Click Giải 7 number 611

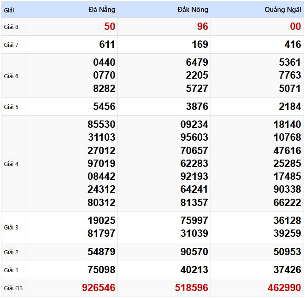coord(107,45)
